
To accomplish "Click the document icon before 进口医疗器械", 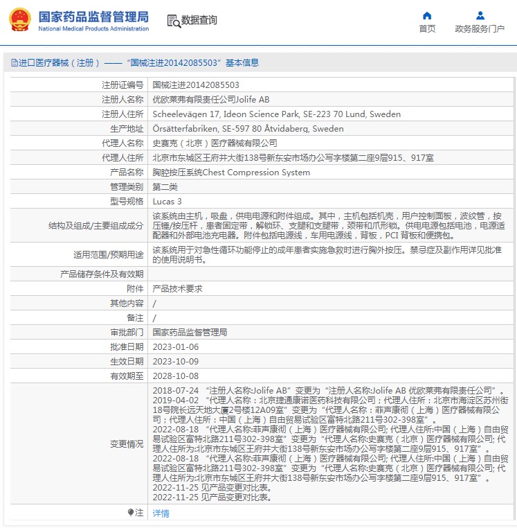I will [15, 62].
